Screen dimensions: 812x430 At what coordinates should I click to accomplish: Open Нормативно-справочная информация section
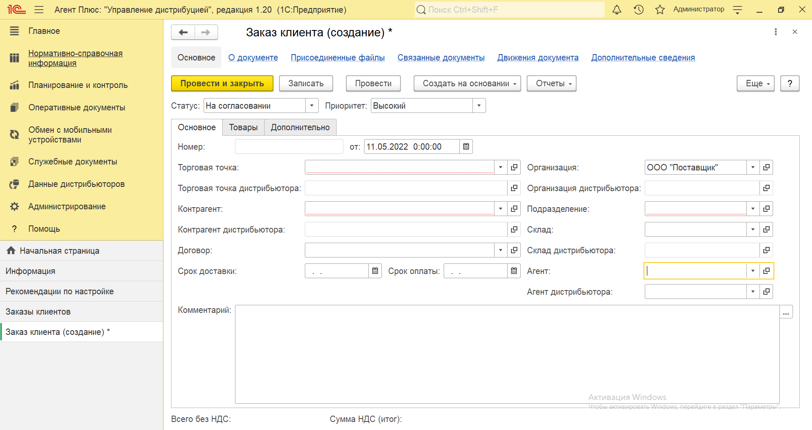81,58
